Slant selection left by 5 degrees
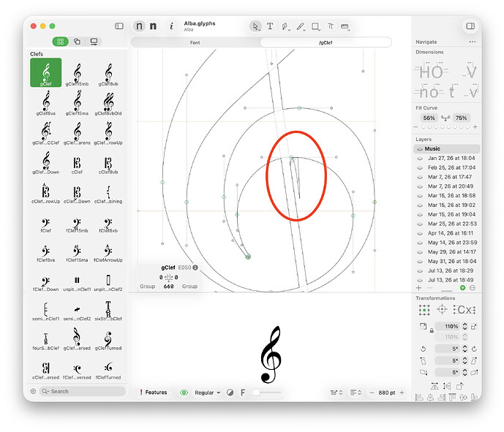 point(424,360)
